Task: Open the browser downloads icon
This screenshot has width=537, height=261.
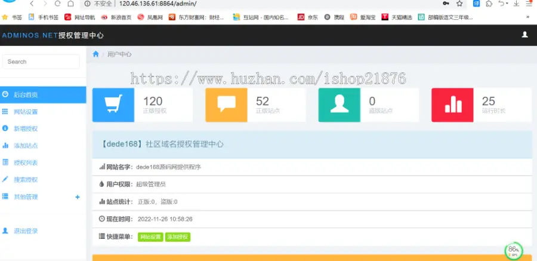Action: click(x=516, y=4)
